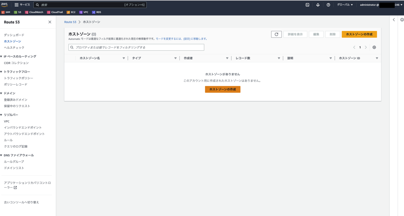
Task: Open アプリケーションリカバリコントローラー external link
Action: (27, 185)
